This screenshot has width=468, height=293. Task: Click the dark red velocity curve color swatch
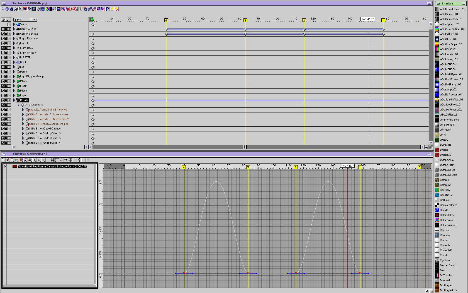point(15,166)
